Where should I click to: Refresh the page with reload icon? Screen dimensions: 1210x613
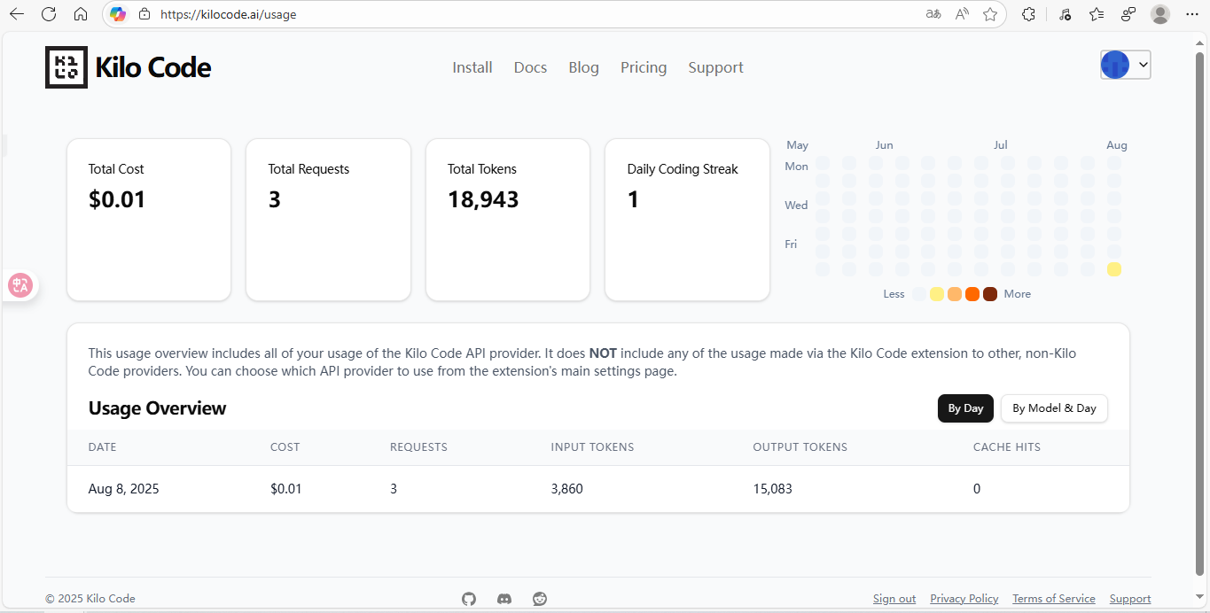pyautogui.click(x=49, y=14)
